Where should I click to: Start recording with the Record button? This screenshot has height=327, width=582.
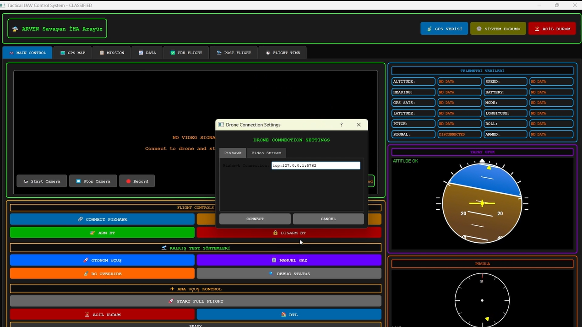(x=137, y=181)
